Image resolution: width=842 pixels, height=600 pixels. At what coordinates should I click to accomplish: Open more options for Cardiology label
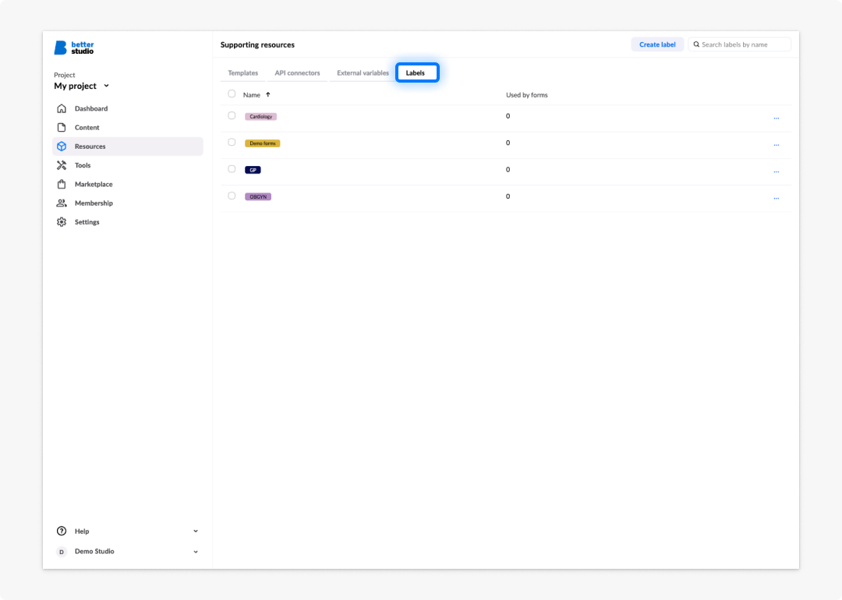(777, 118)
